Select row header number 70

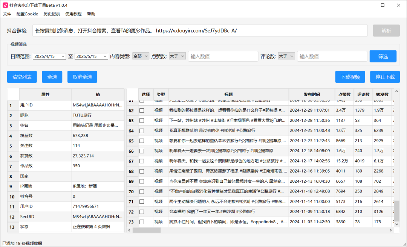pos(131,192)
